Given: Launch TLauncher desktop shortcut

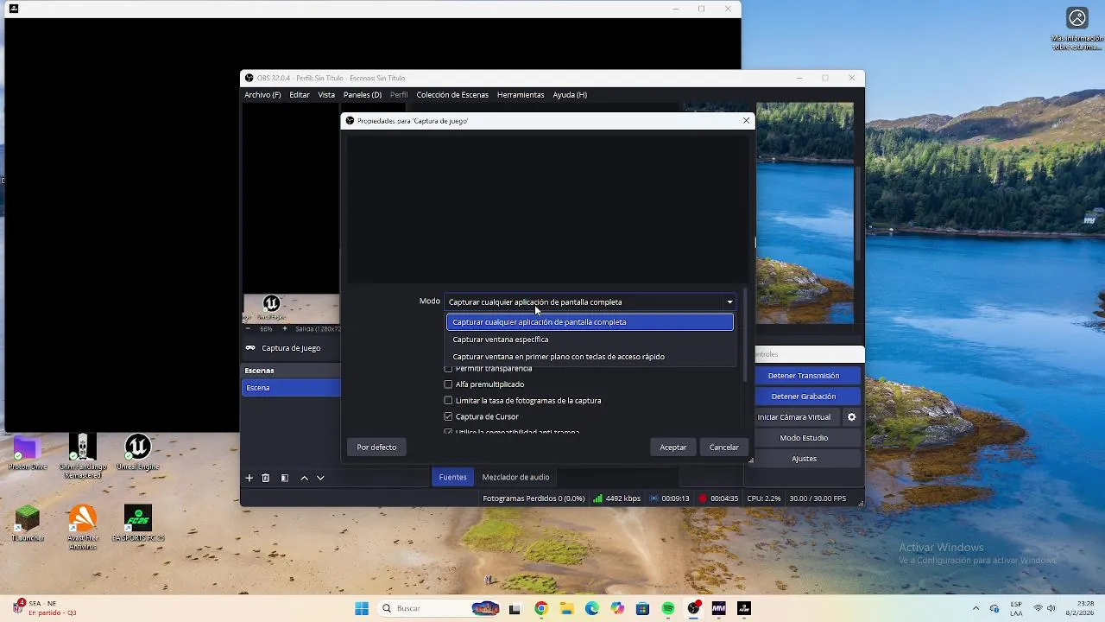Looking at the screenshot, I should [28, 524].
